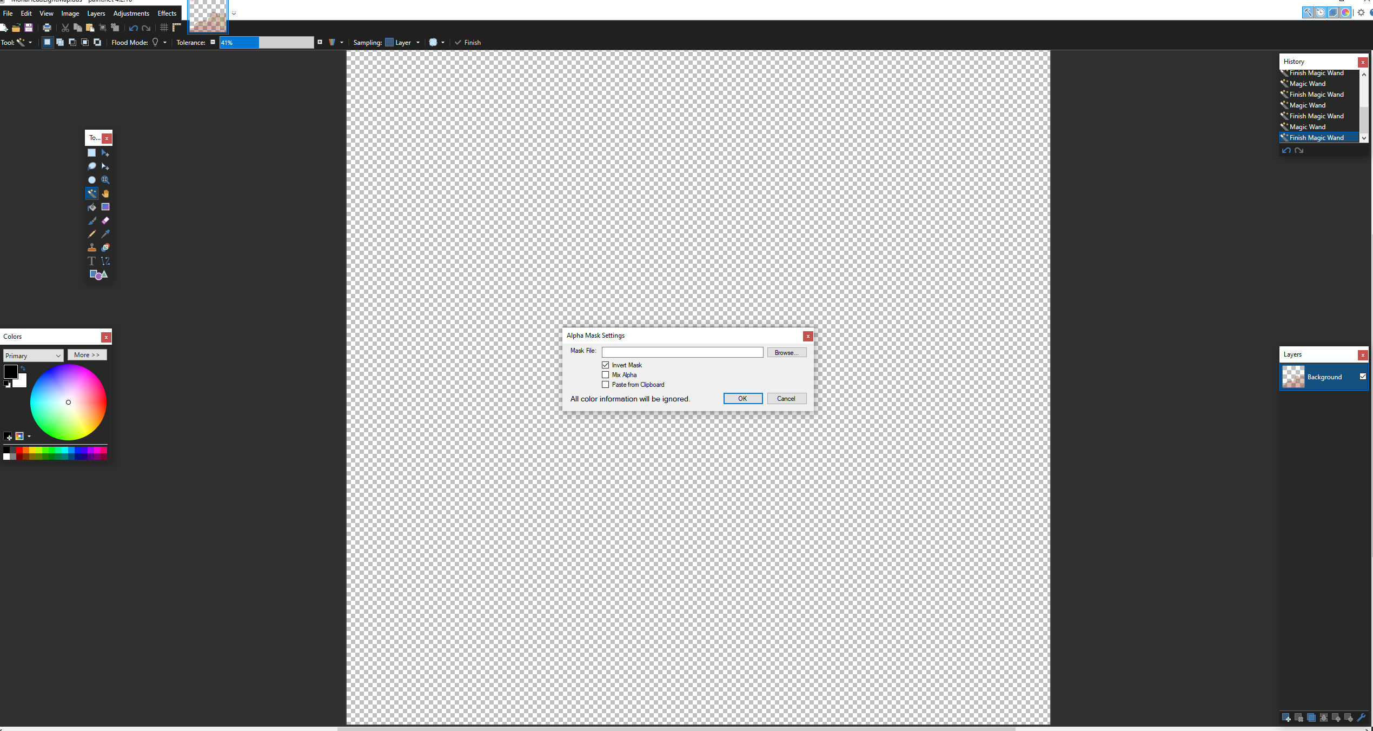
Task: Open the View menu
Action: tap(47, 14)
